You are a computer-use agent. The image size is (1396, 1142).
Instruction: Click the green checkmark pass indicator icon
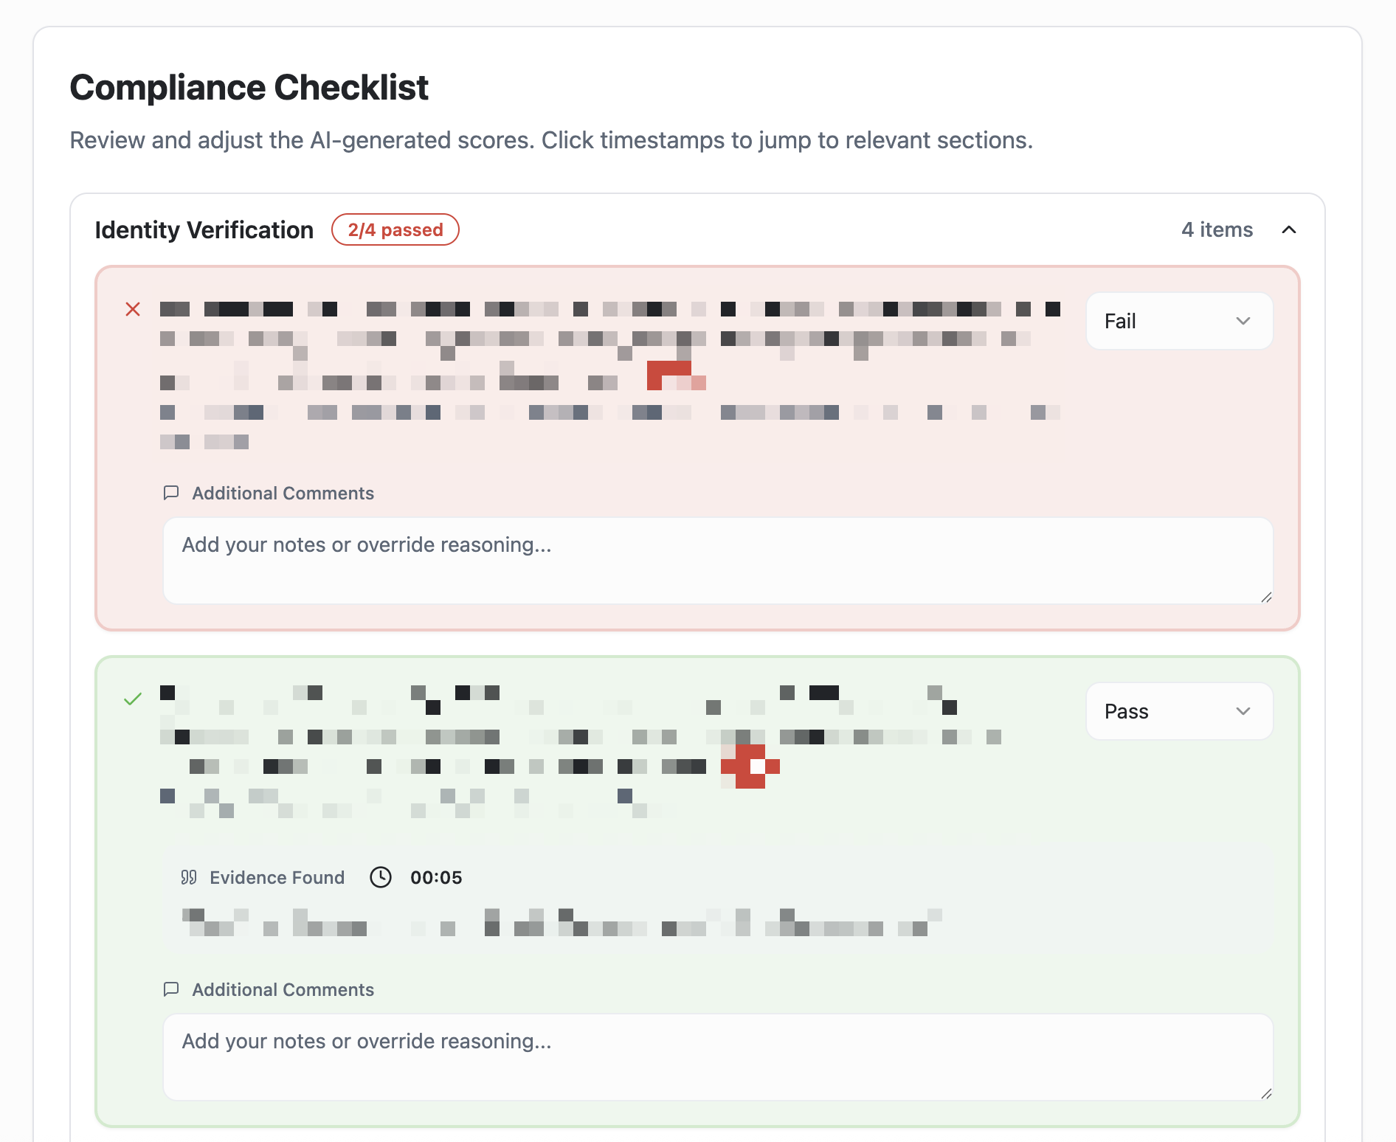(133, 697)
